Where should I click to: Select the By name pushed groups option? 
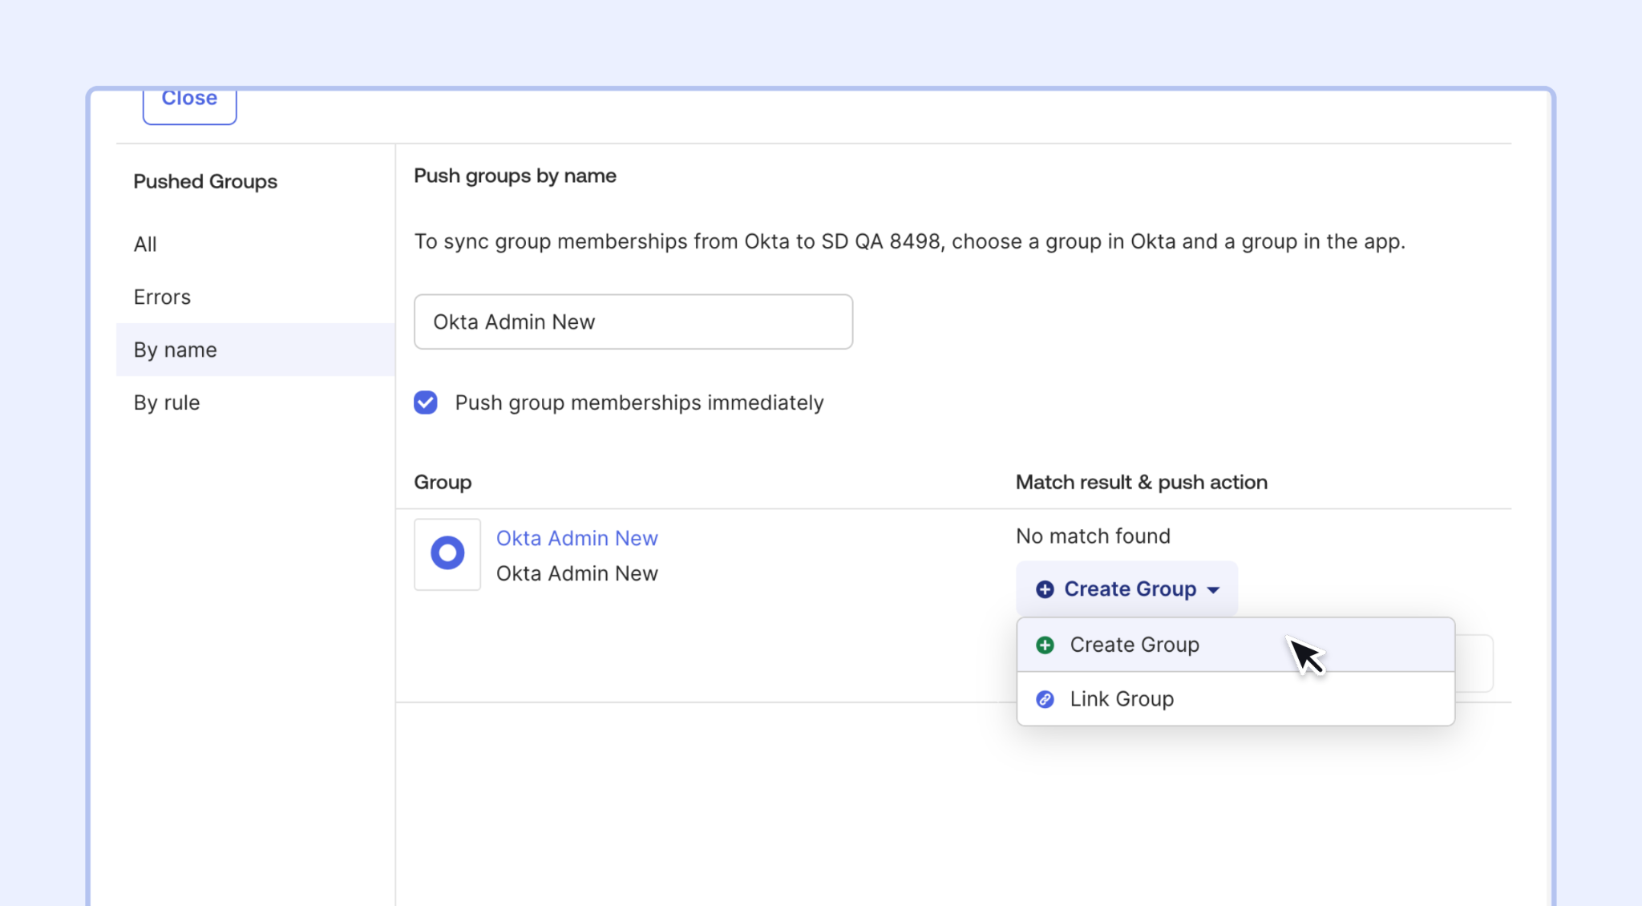[x=255, y=350]
